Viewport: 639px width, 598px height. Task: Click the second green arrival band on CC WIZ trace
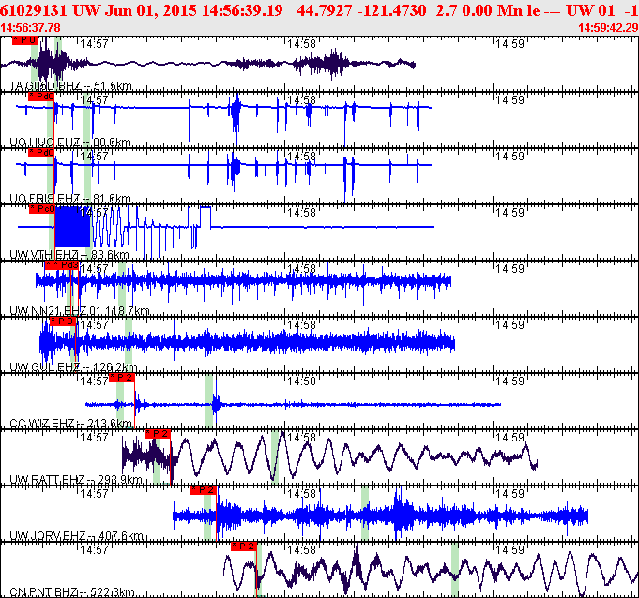(209, 401)
